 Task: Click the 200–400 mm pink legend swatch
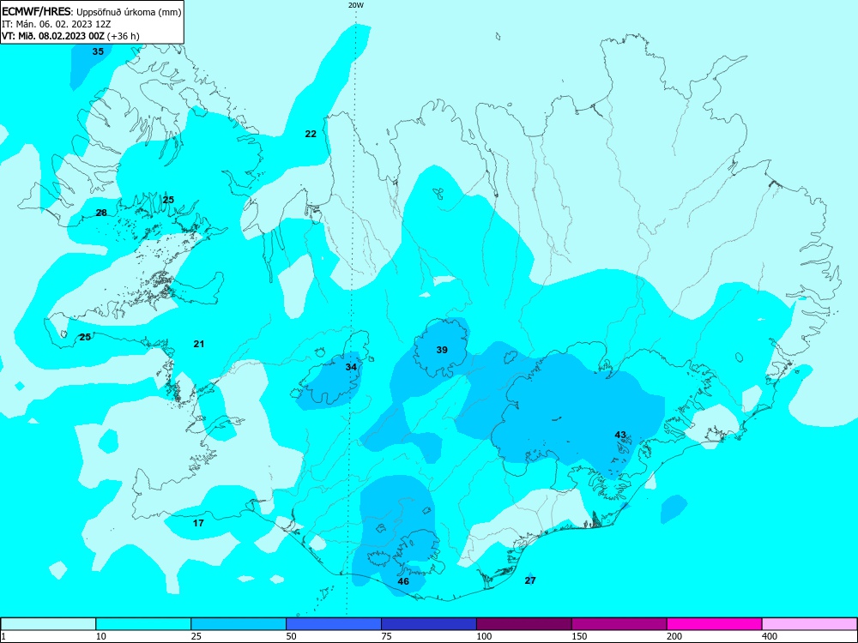point(715,624)
